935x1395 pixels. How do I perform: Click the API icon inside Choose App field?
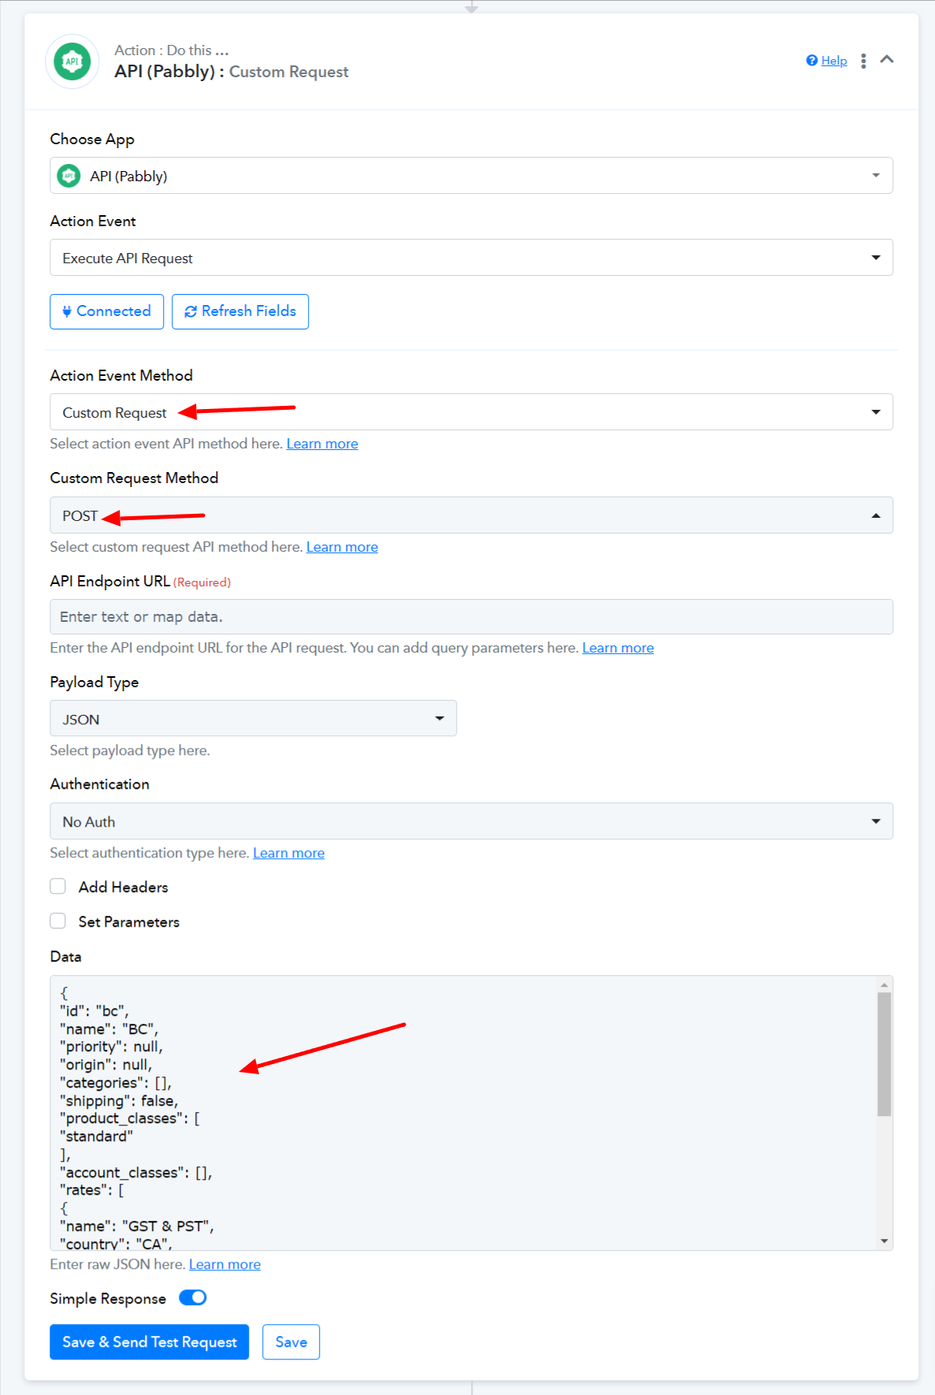[x=69, y=176]
